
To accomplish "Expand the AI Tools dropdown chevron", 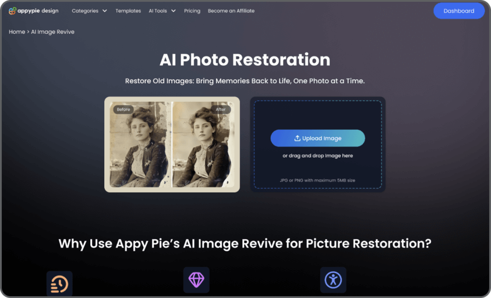I will [x=173, y=10].
